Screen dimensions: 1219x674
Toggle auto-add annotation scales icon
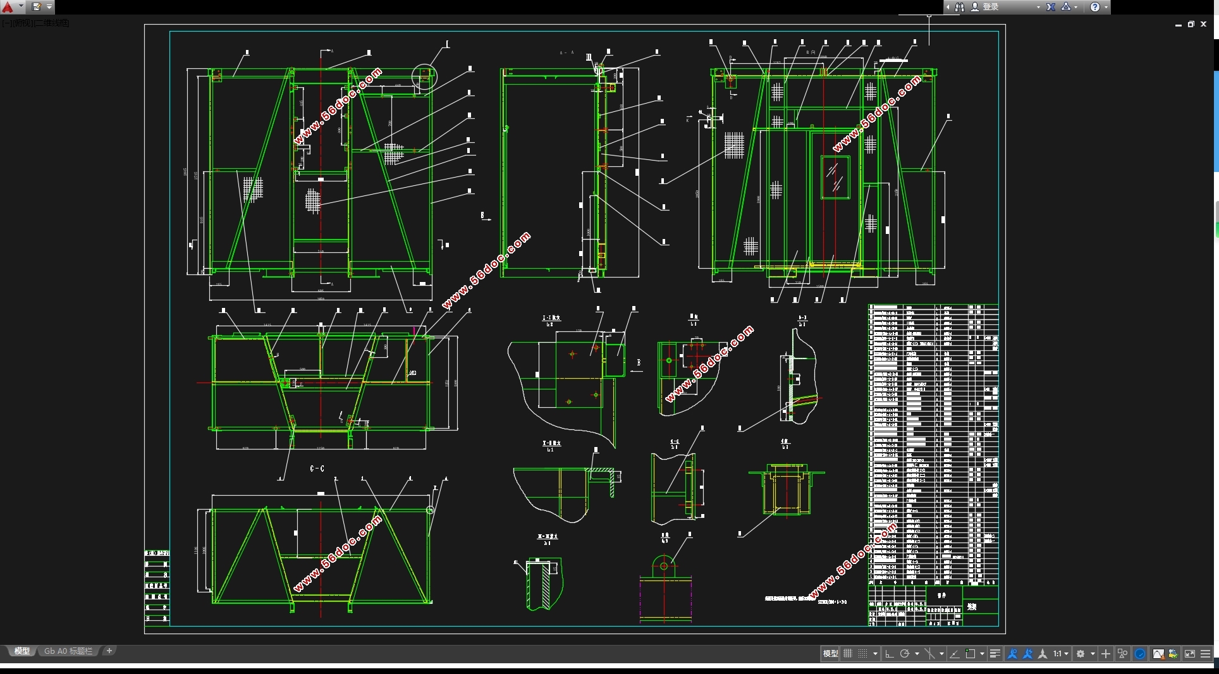1027,654
